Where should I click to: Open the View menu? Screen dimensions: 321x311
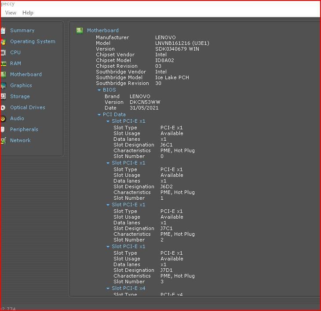click(x=11, y=13)
